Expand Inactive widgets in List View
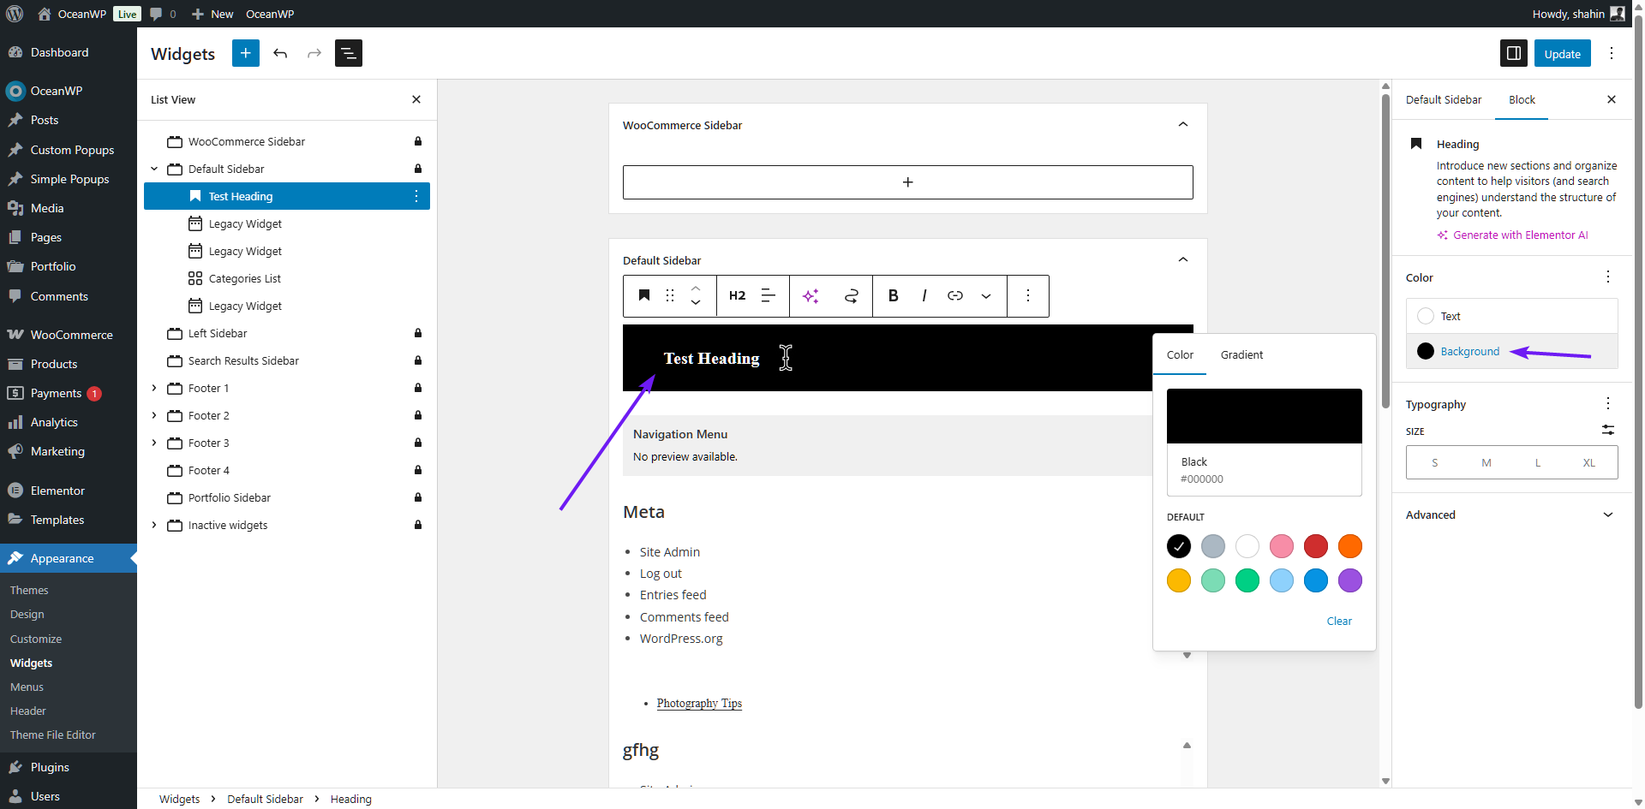Screen dimensions: 1645x809 [154, 525]
